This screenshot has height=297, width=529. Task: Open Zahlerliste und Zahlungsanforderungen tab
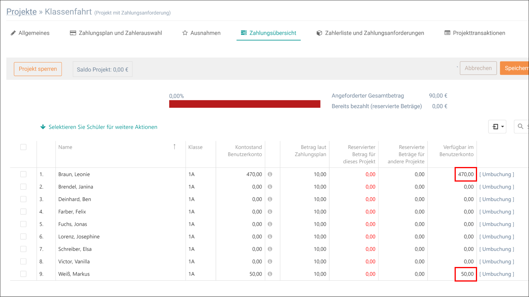370,33
